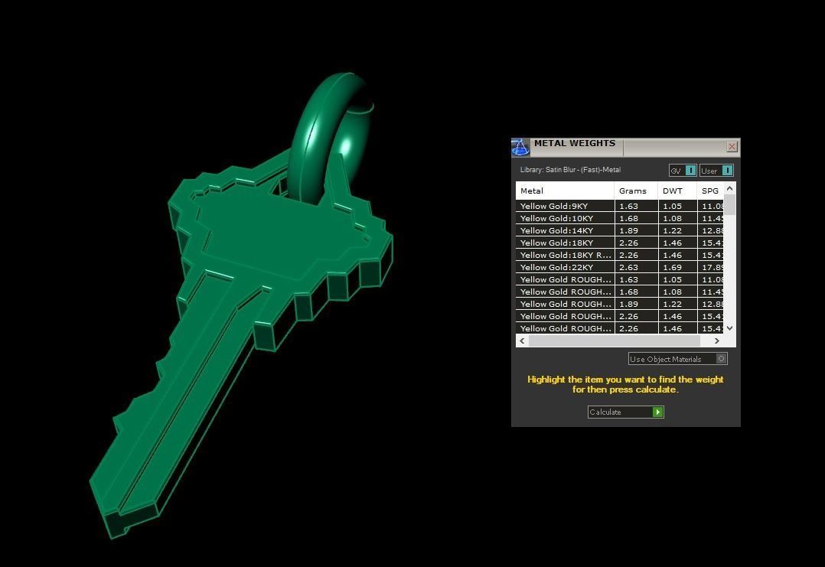The width and height of the screenshot is (825, 567).
Task: Sort by the Metal column header
Action: [x=565, y=191]
